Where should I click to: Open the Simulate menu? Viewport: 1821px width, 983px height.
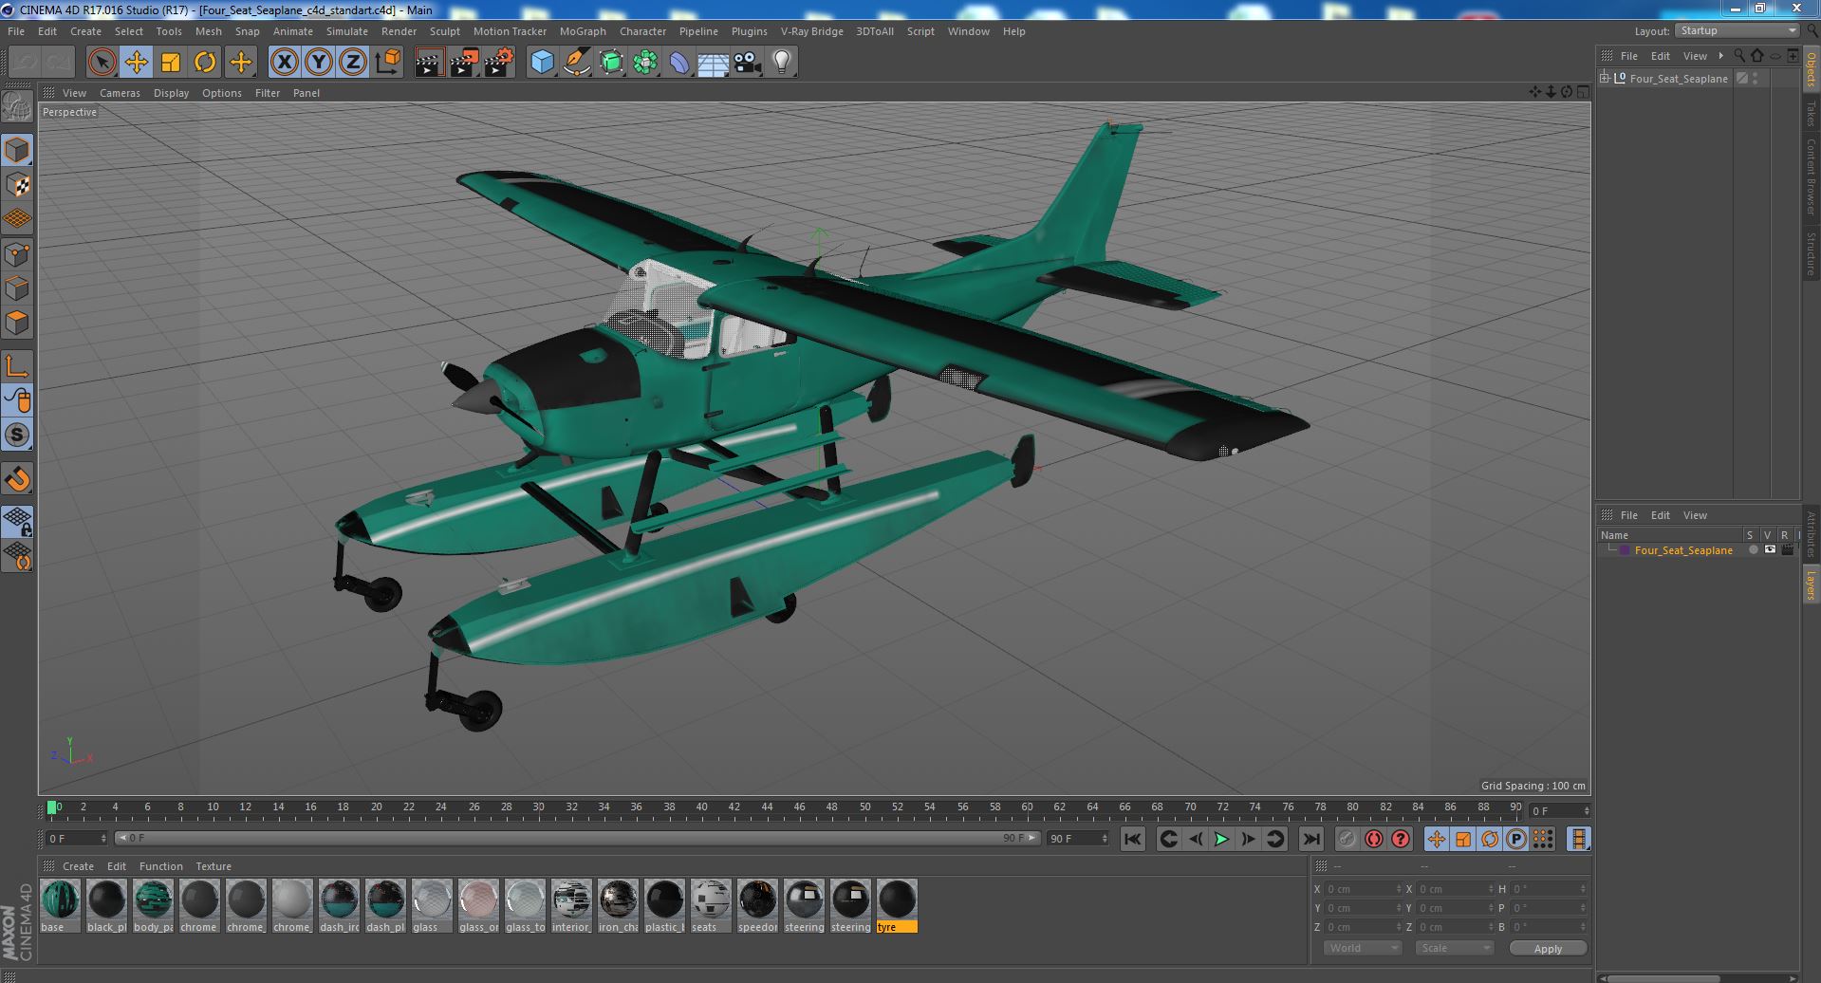pyautogui.click(x=347, y=31)
